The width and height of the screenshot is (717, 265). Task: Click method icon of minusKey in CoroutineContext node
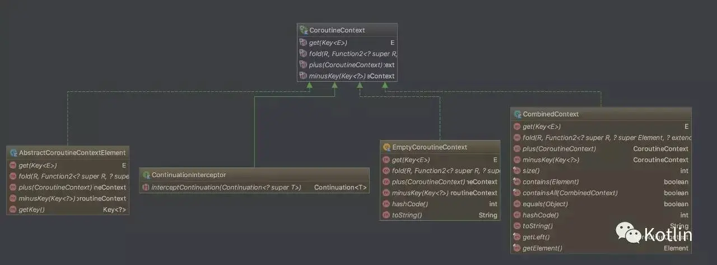(303, 76)
